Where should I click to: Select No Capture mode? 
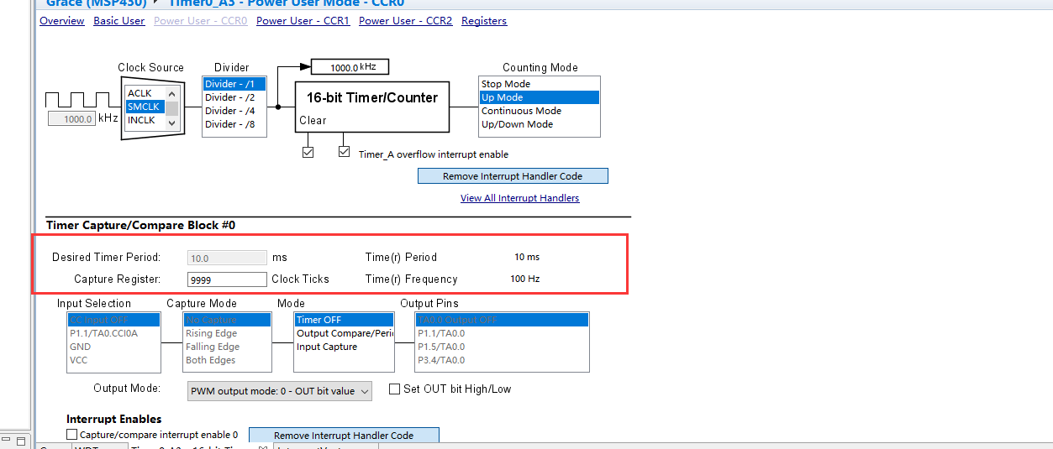click(227, 320)
